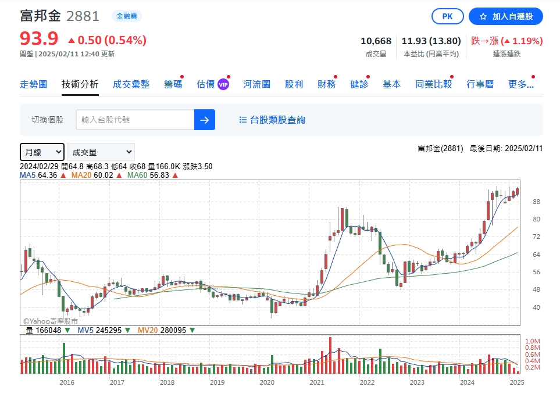Open the 股利 dividend tab
This screenshot has height=394, width=560.
click(x=294, y=84)
